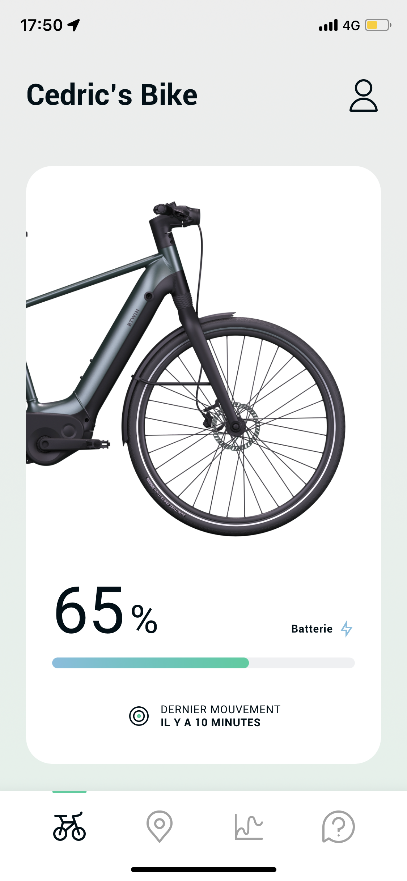Tap the battery indicator in the status bar

click(377, 25)
